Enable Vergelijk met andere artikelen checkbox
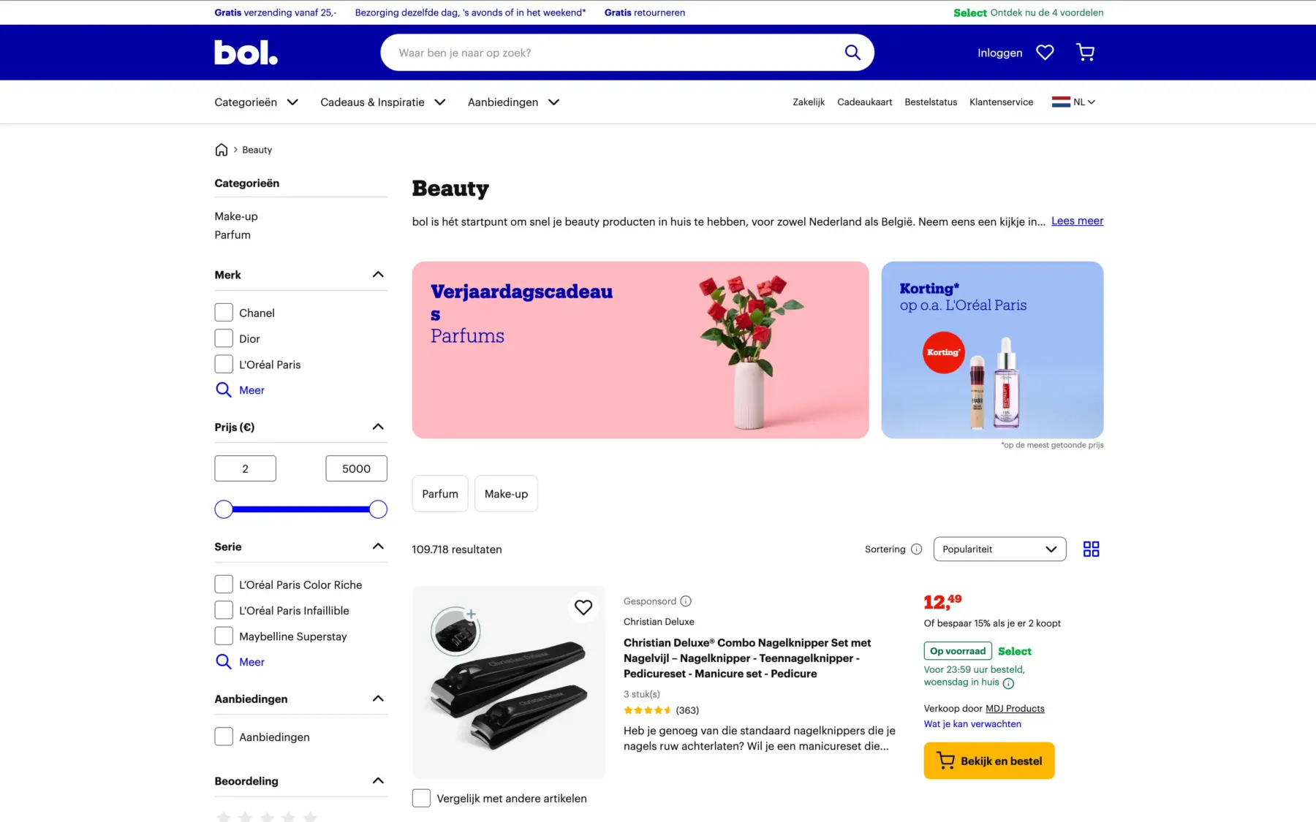Screen dimensions: 1316x822 point(421,798)
